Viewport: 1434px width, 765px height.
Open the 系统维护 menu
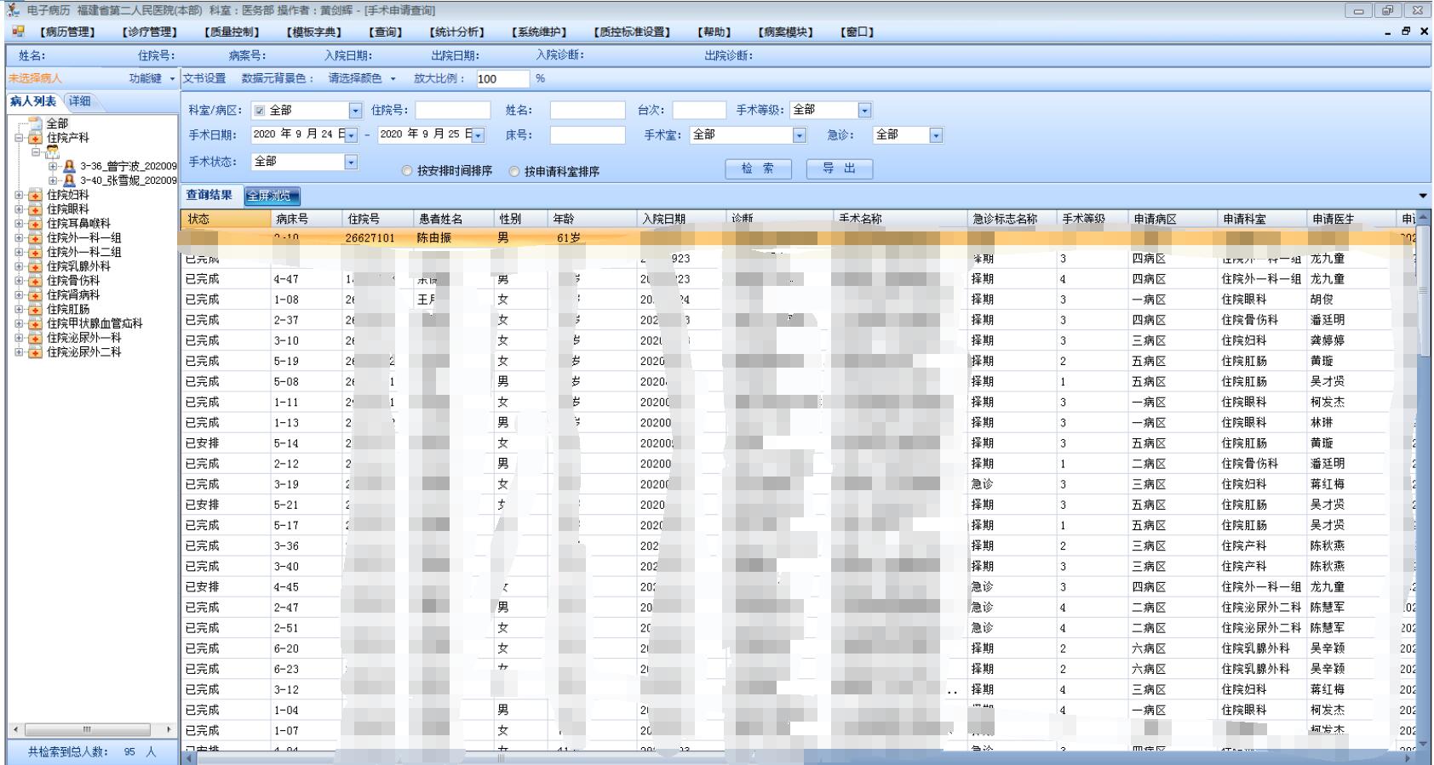(539, 32)
